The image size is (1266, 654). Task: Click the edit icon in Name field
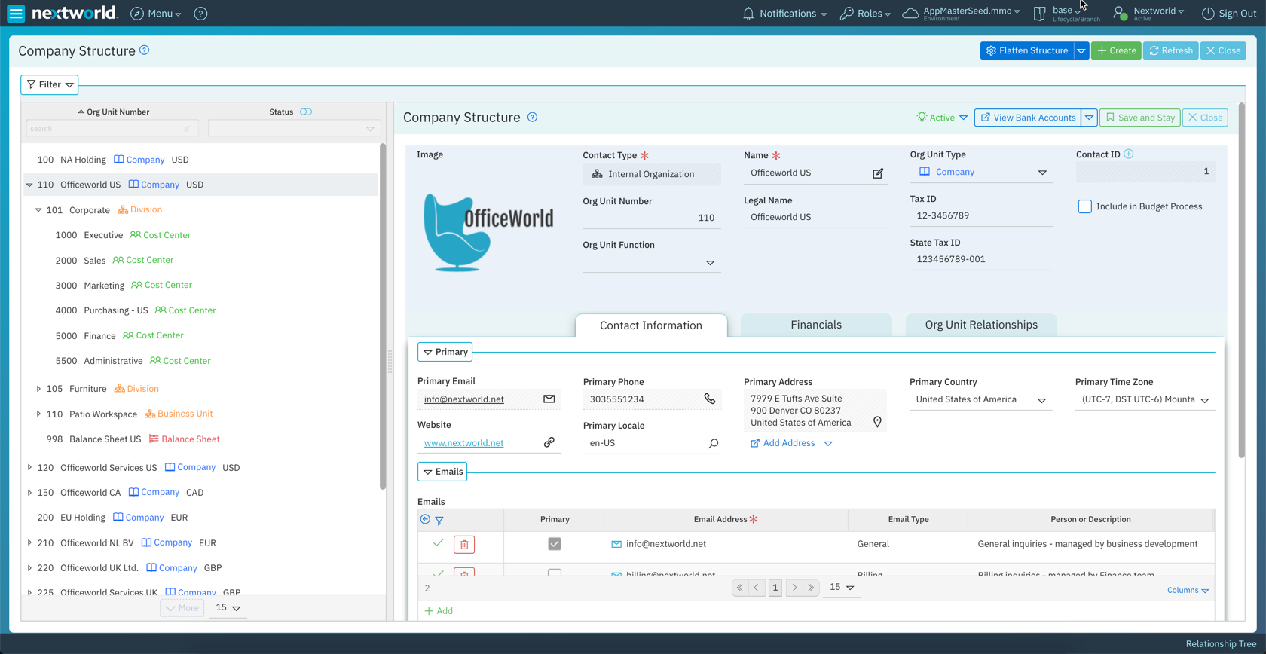coord(878,173)
